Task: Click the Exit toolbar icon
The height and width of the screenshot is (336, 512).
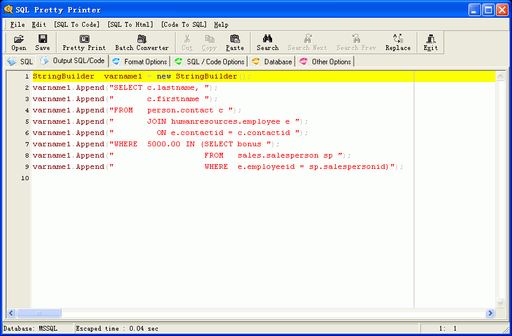Action: tap(430, 42)
